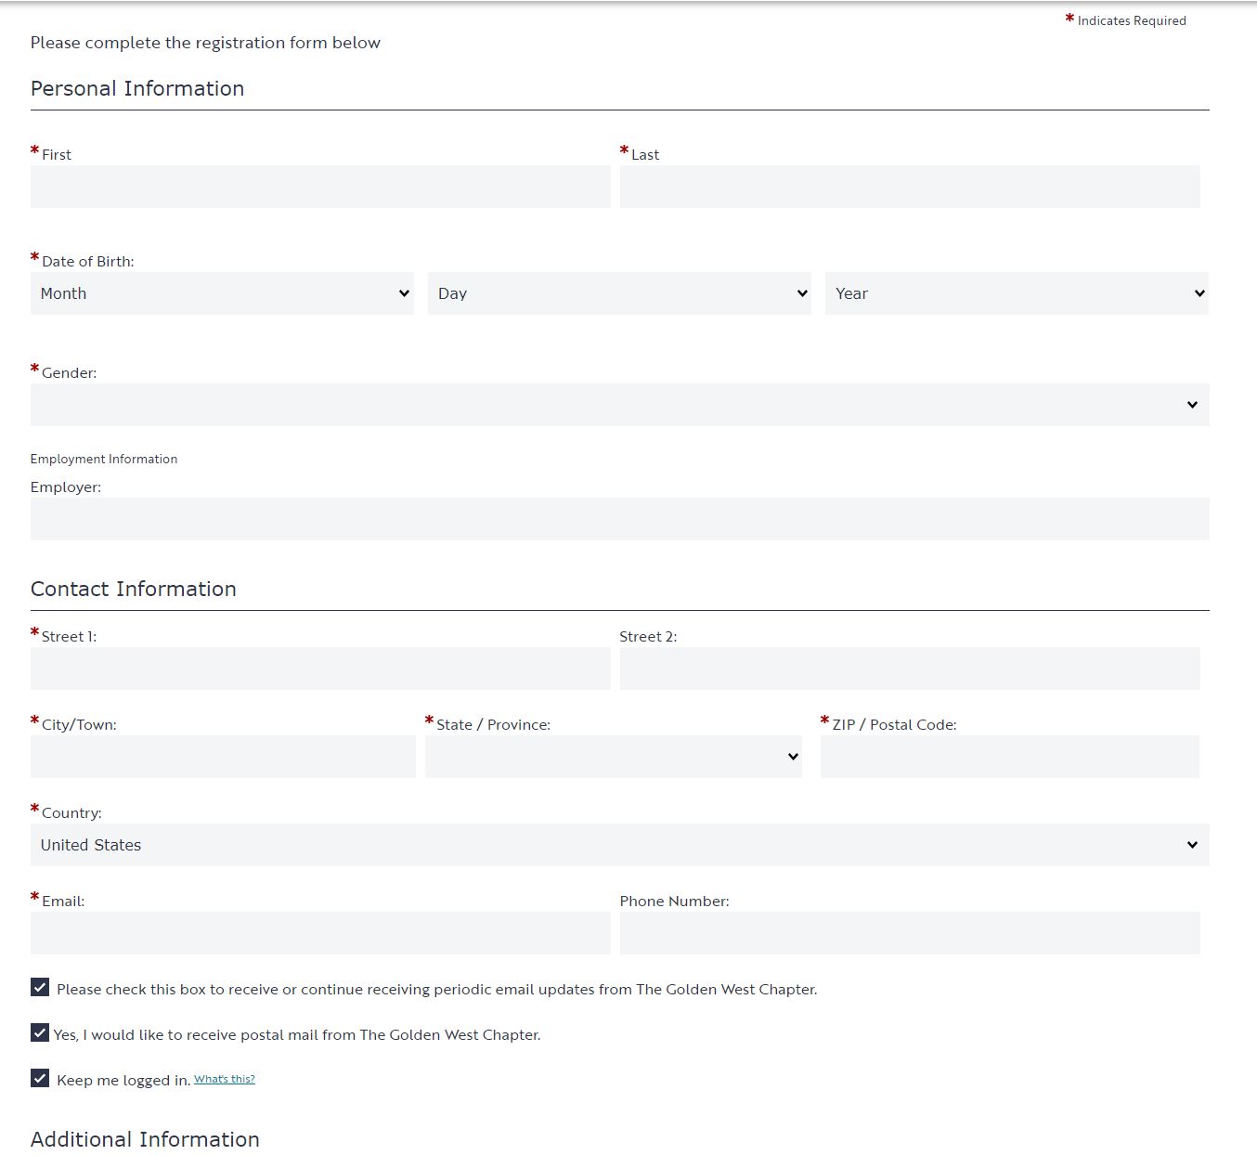This screenshot has height=1155, width=1257.
Task: Open the Day dropdown for birth date
Action: [x=619, y=293]
